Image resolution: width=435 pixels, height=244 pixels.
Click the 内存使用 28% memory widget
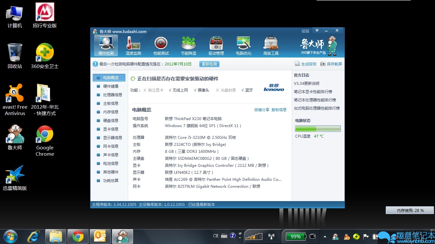[x=410, y=210]
